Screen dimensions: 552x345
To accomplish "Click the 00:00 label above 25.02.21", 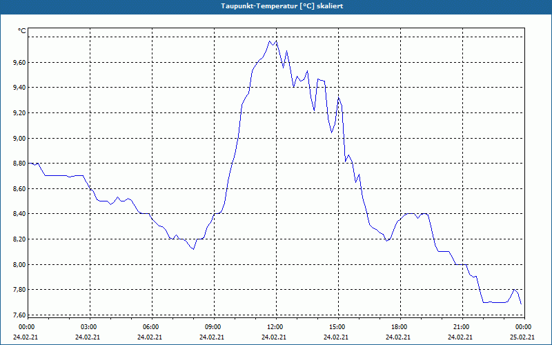I will [x=524, y=327].
